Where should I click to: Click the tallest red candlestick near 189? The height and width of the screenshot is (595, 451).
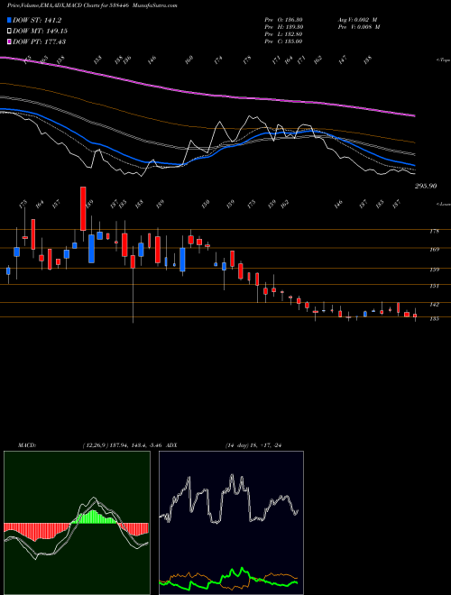tap(83, 208)
